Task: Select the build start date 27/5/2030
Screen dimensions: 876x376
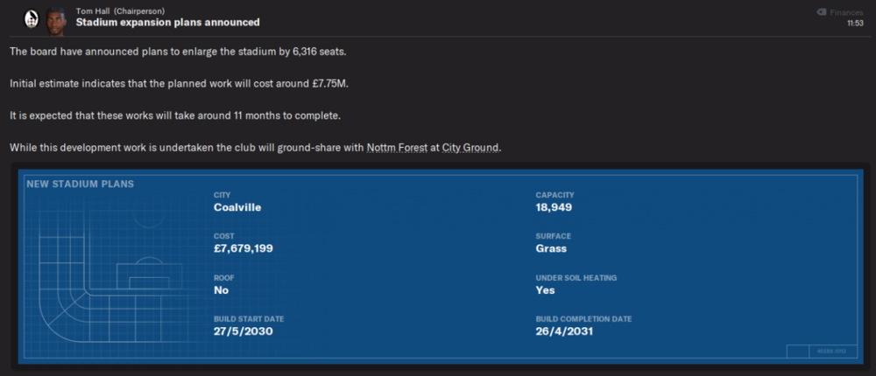Action: point(244,331)
